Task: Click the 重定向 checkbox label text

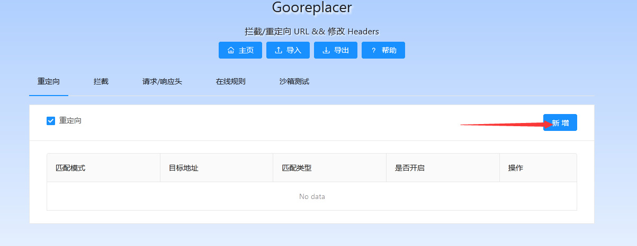Action: click(x=70, y=121)
